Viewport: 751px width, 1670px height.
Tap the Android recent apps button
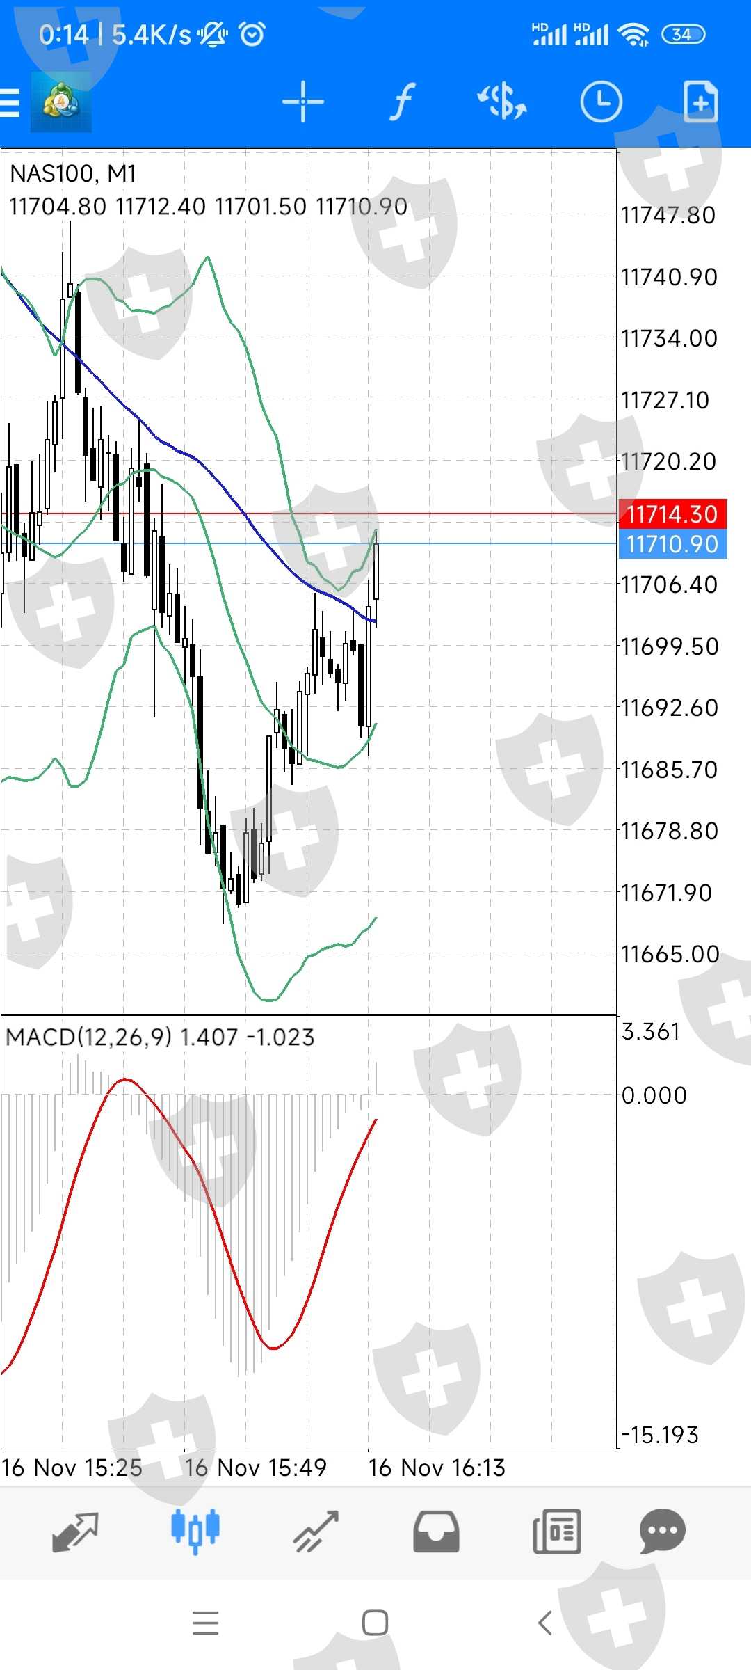[x=206, y=1623]
